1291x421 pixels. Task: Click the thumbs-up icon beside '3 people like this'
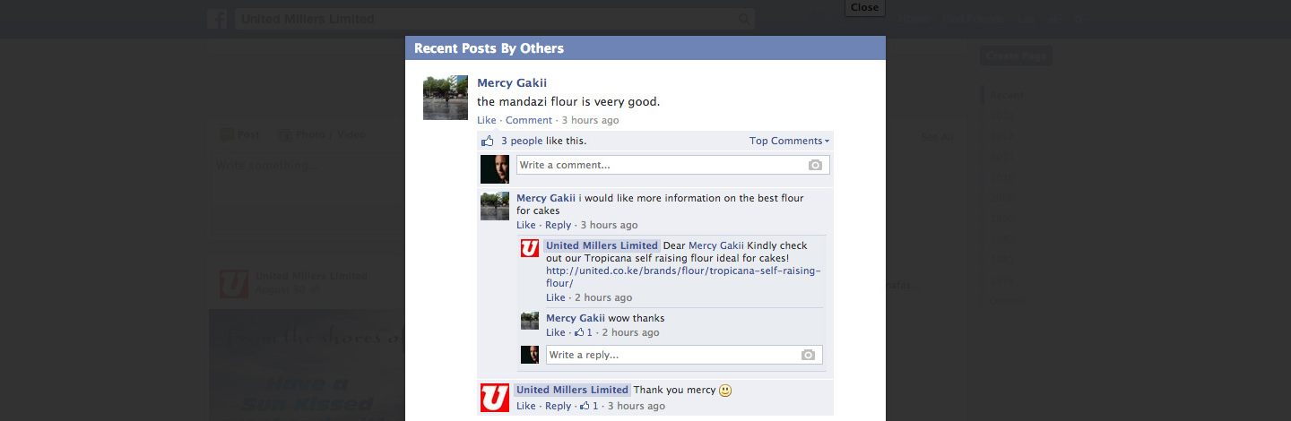click(x=488, y=141)
